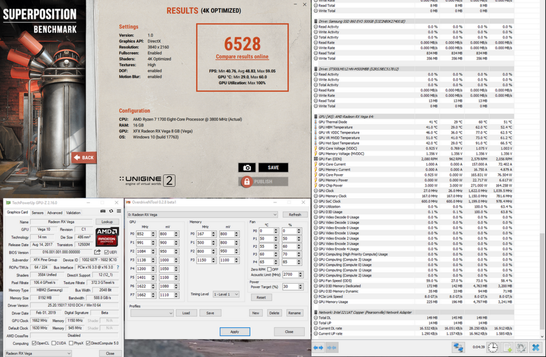
Task: Click the bus interface question mark icon
Action: (118, 267)
